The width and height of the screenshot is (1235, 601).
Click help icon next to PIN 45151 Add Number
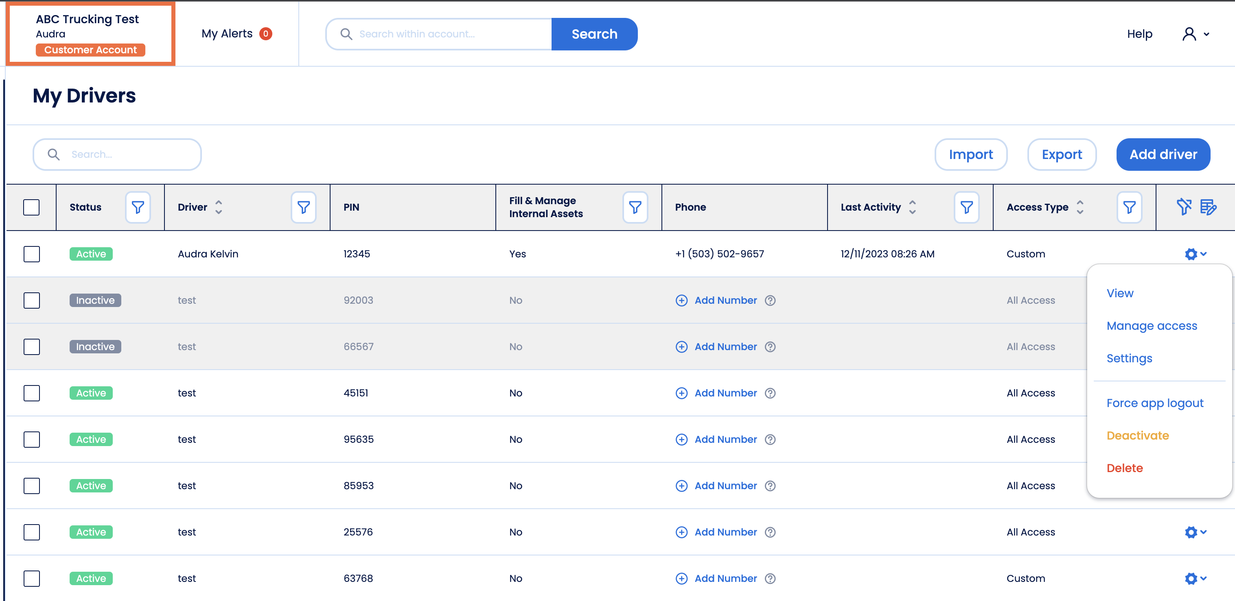770,393
